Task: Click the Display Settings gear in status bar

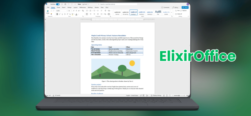Action: [x=152, y=96]
